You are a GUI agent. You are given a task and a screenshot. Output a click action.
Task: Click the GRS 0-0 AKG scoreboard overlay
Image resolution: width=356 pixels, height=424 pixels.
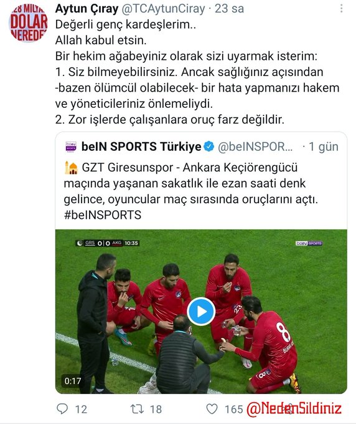(108, 243)
